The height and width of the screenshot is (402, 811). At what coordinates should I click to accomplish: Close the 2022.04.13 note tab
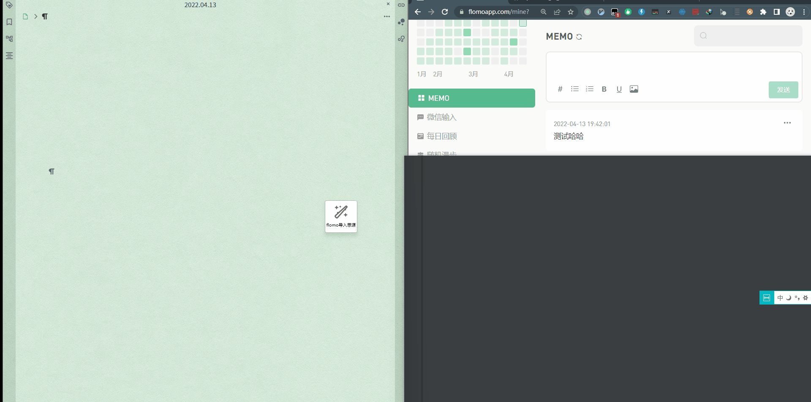pyautogui.click(x=388, y=4)
